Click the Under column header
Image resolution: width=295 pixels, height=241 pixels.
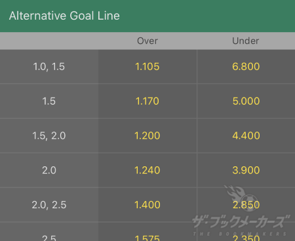click(x=246, y=41)
